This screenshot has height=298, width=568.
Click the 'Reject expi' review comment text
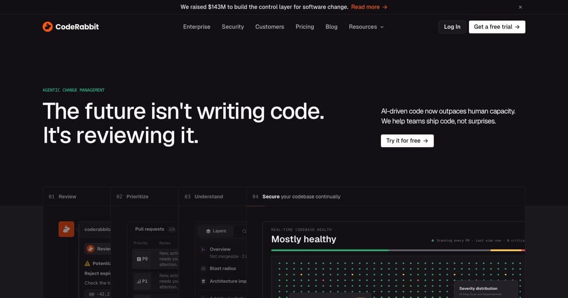[x=98, y=273]
